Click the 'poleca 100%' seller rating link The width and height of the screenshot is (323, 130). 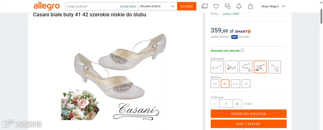[x=231, y=14]
